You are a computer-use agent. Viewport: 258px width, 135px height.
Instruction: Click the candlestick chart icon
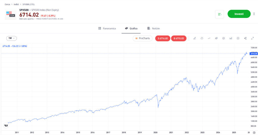tap(216, 38)
